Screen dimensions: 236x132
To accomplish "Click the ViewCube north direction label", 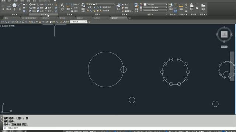I will coord(224,27).
